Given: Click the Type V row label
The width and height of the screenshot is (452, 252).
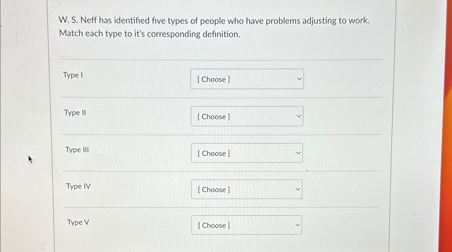Looking at the screenshot, I should (78, 222).
